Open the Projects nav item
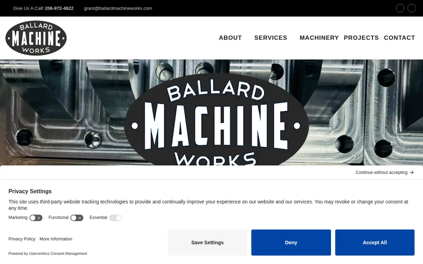The height and width of the screenshot is (264, 423). [x=361, y=38]
